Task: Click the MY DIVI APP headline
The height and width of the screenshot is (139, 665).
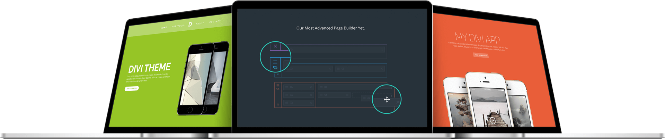Action: click(477, 38)
